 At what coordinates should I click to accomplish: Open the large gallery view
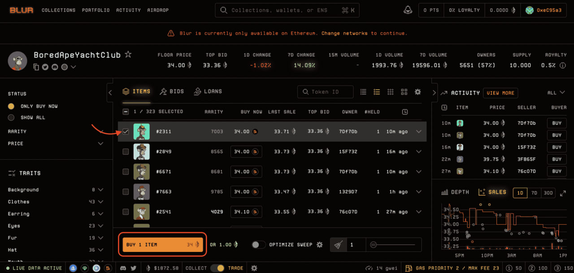404,92
